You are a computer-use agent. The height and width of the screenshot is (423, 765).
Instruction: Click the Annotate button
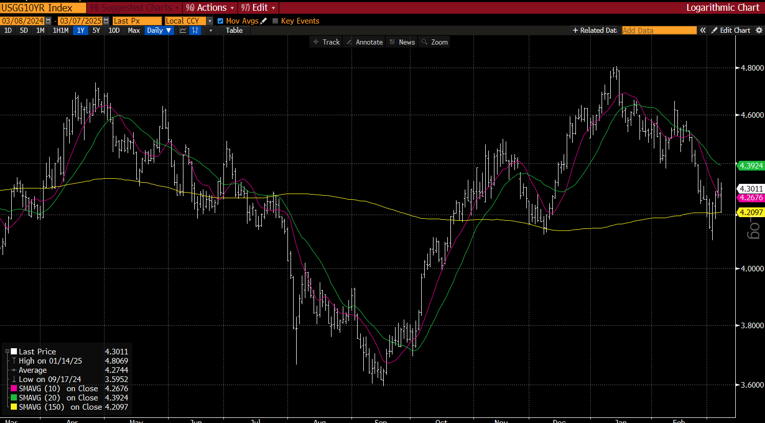[365, 42]
